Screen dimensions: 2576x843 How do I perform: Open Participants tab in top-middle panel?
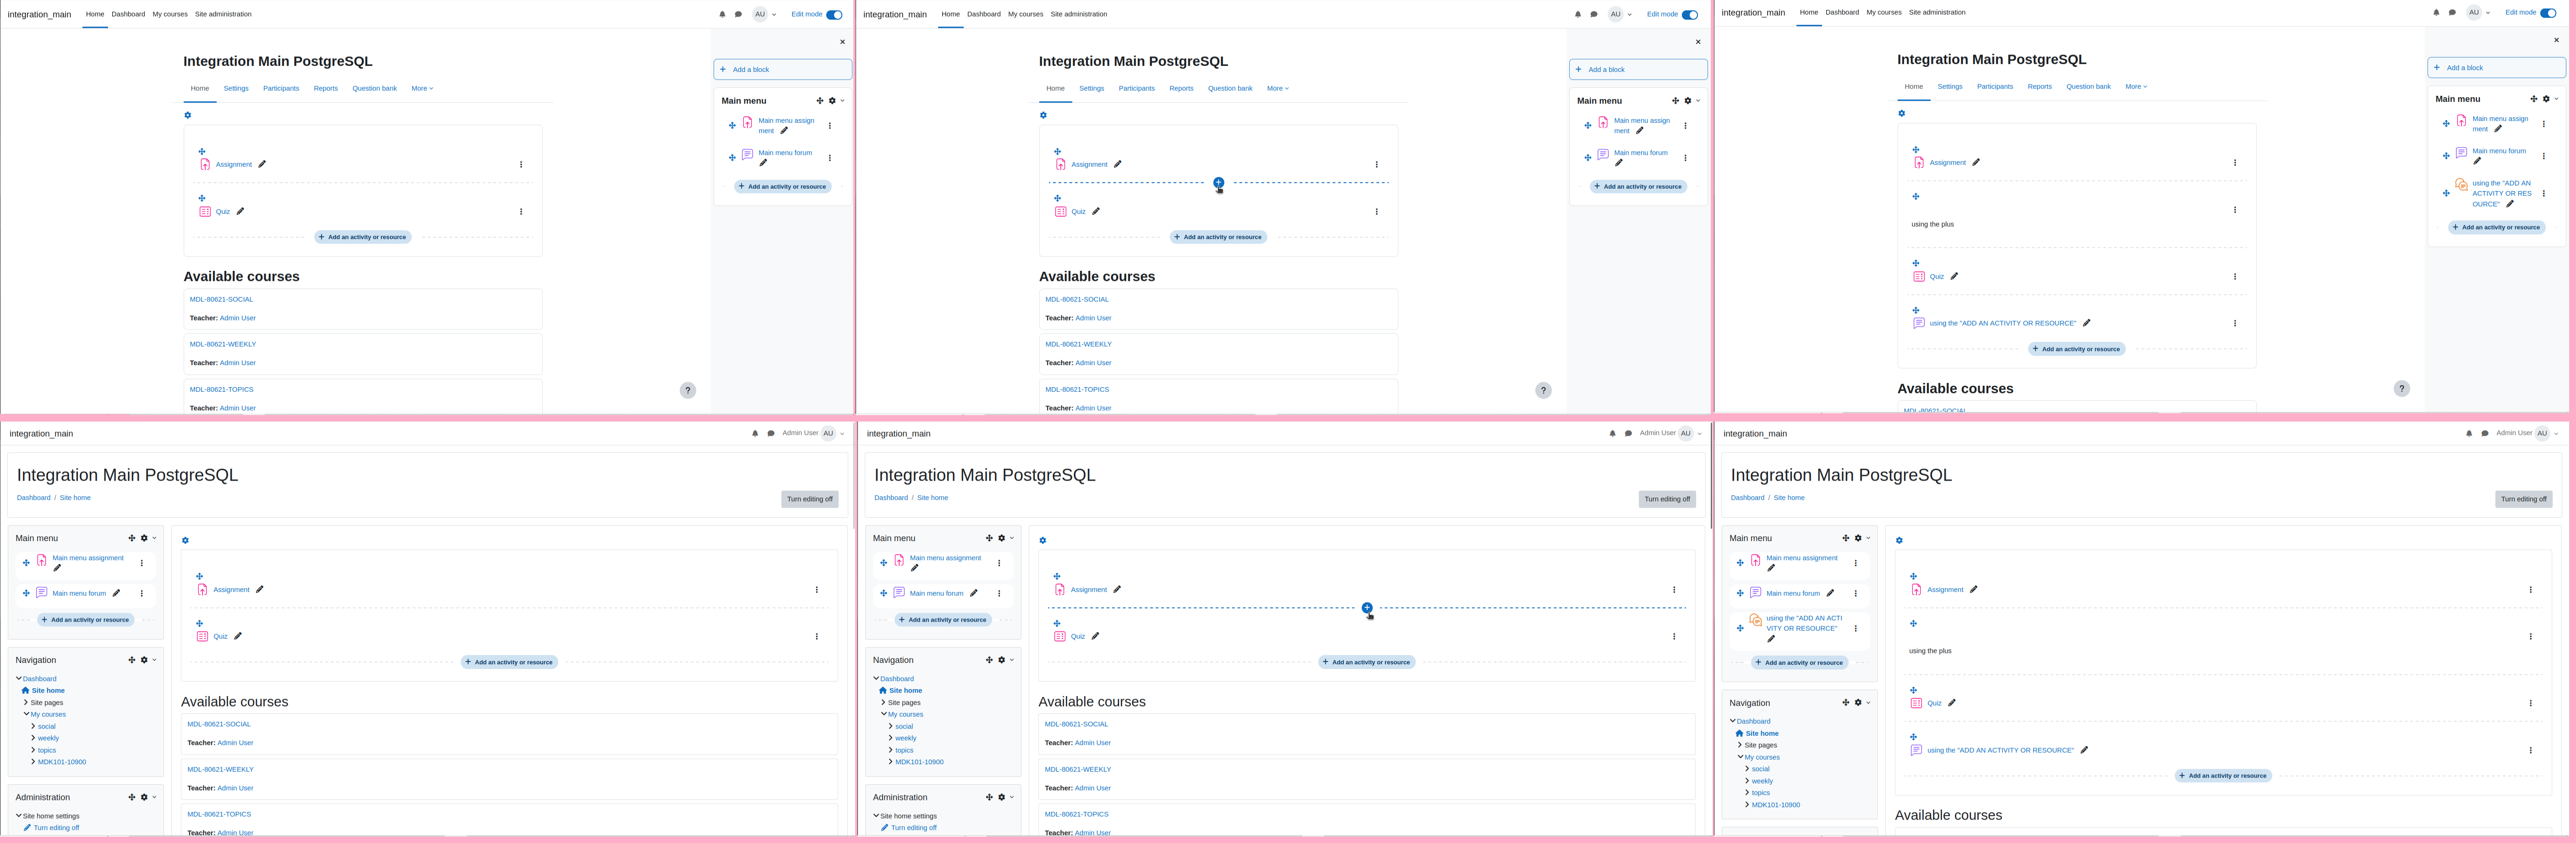tap(1137, 89)
